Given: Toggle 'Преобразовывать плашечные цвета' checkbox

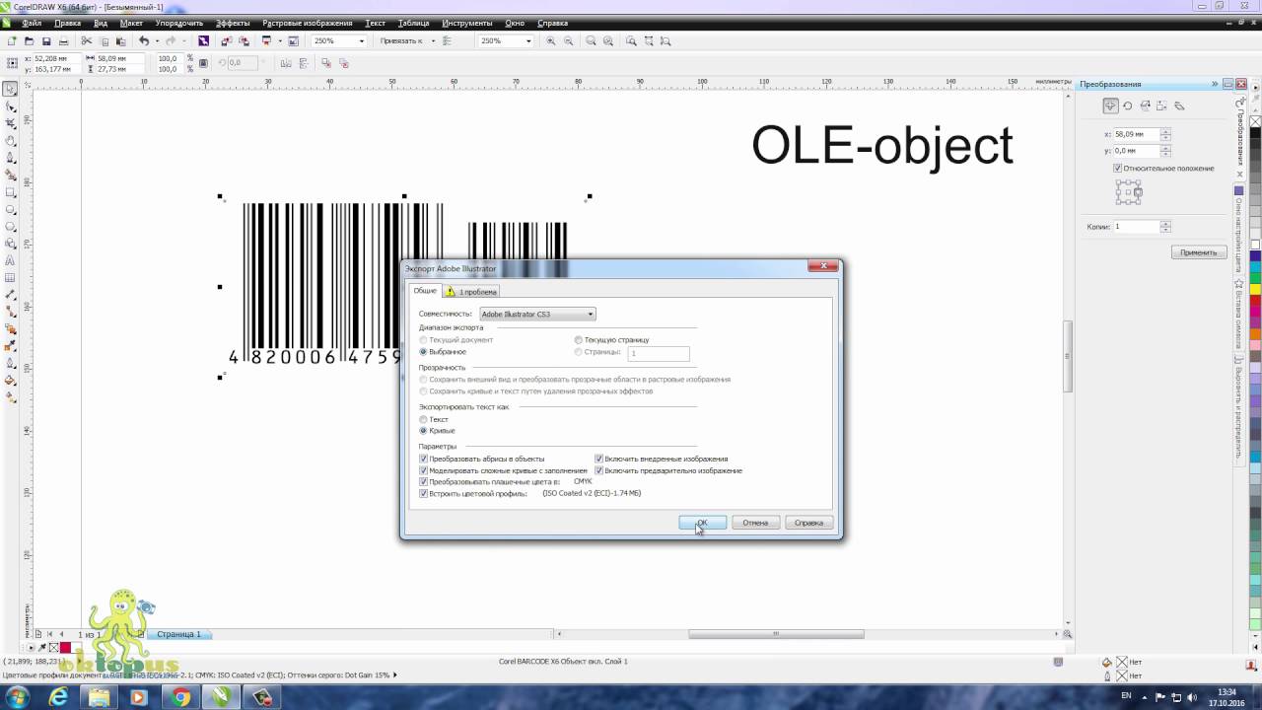Looking at the screenshot, I should (424, 481).
